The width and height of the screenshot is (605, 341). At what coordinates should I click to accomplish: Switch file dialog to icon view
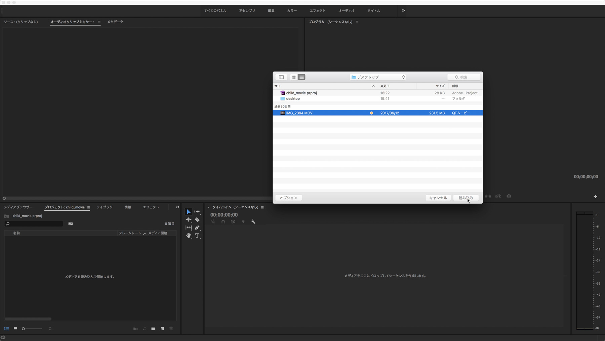pyautogui.click(x=294, y=77)
